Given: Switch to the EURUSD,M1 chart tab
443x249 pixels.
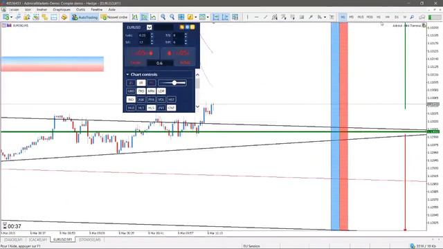Looking at the screenshot, I should 63,239.
